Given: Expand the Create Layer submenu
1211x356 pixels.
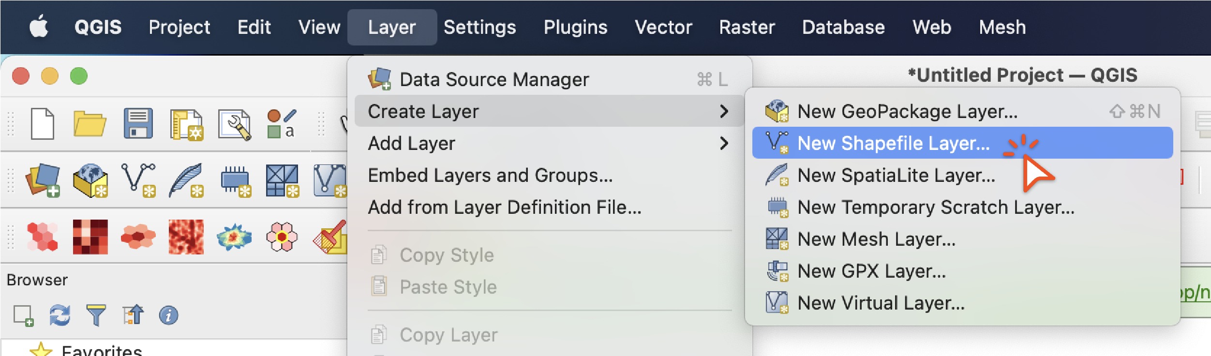Looking at the screenshot, I should tap(549, 111).
